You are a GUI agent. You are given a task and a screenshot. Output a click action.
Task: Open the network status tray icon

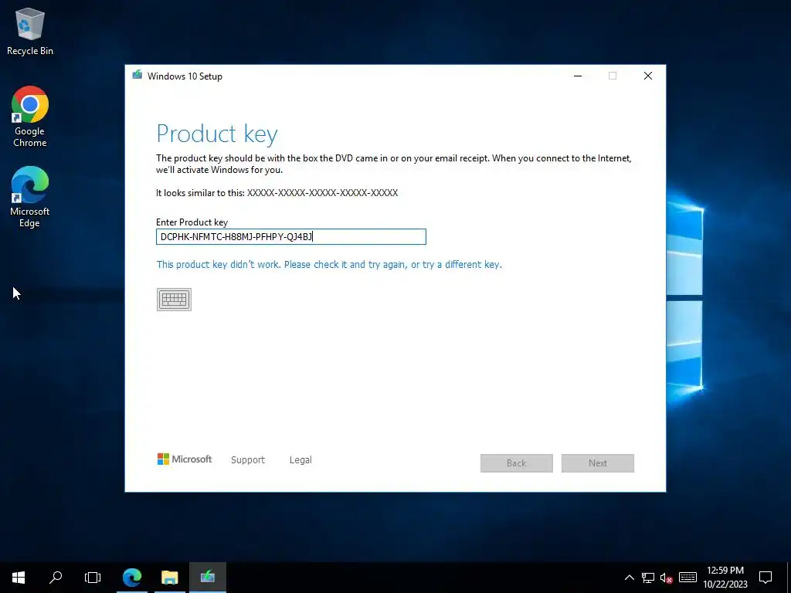[x=648, y=578]
